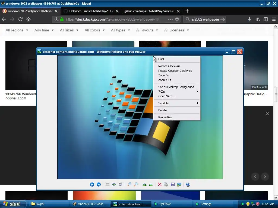Open the browser hamburger menu
Viewport: 278px width, 208px height.
click(274, 19)
